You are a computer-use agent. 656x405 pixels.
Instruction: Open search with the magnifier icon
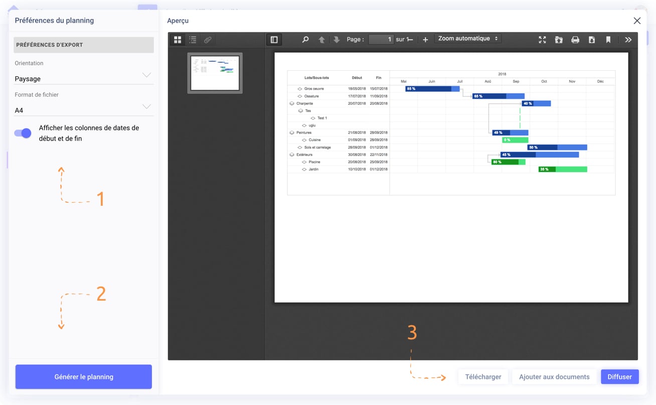click(305, 40)
